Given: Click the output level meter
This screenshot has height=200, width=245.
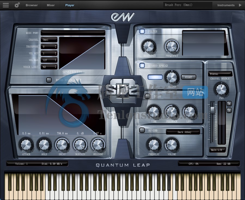Looking at the screenshot, I should tap(222, 123).
